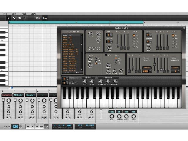Screen dimensions: 188x141
Task: Select the pencil draw tool
Action: coord(14,18)
